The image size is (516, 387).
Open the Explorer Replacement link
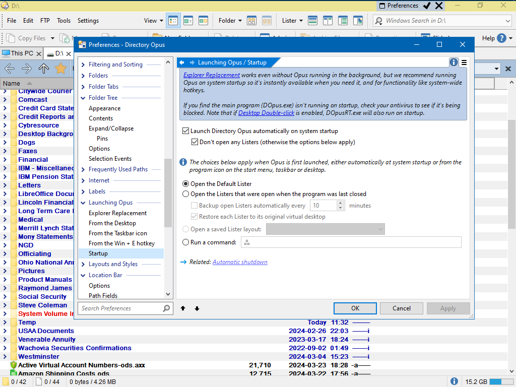point(212,75)
